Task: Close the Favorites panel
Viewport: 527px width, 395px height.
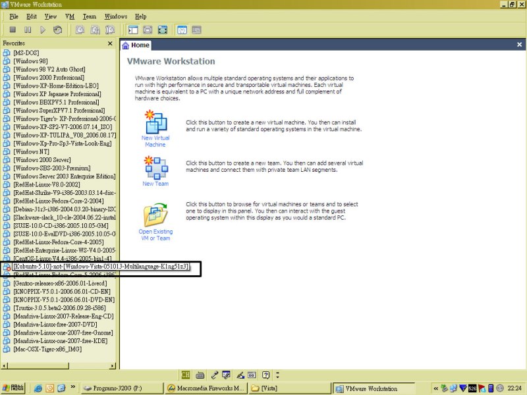Action: coord(110,43)
